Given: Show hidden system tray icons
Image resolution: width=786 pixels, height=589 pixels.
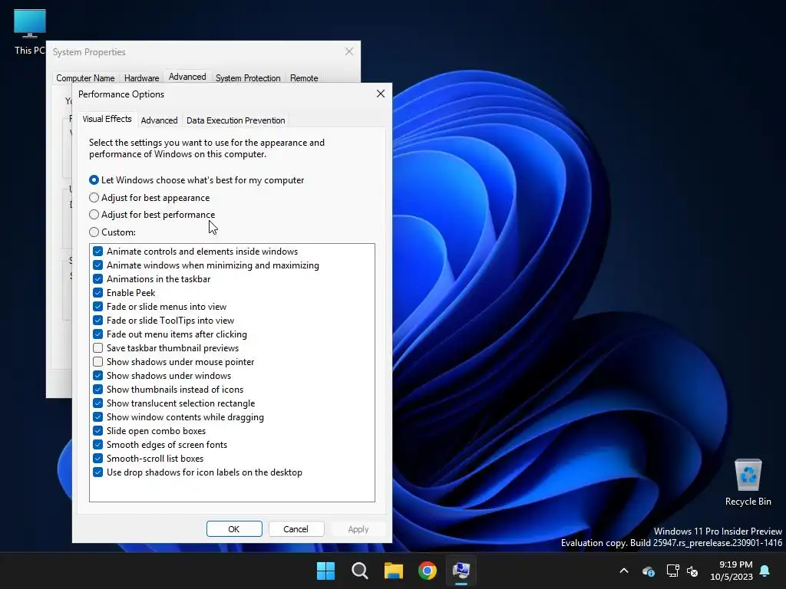Looking at the screenshot, I should (624, 571).
